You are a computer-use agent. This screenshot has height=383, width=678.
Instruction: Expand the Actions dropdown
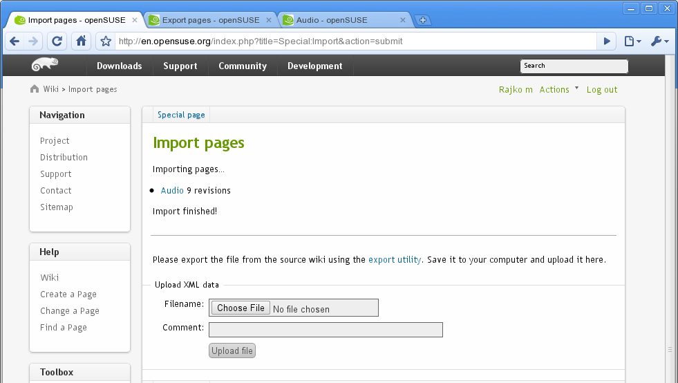[558, 90]
